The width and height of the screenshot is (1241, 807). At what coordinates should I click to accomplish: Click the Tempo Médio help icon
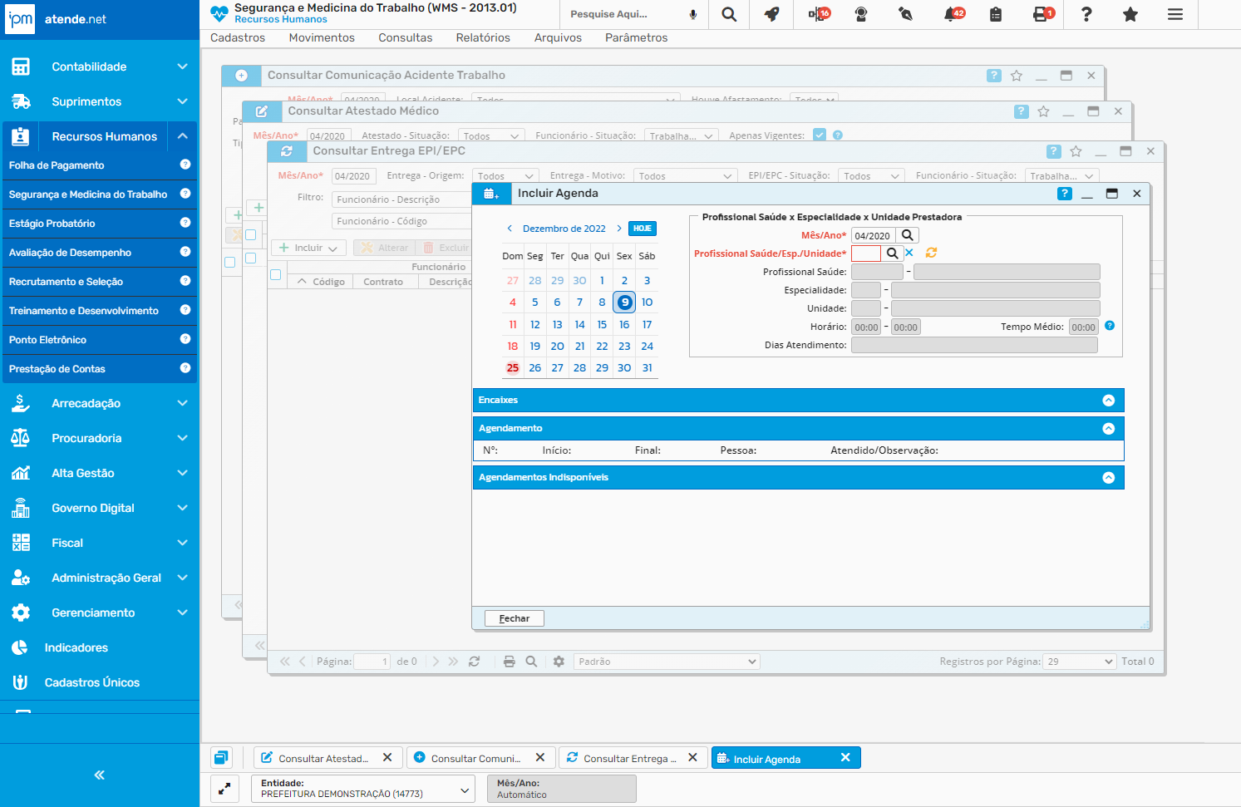click(1110, 326)
